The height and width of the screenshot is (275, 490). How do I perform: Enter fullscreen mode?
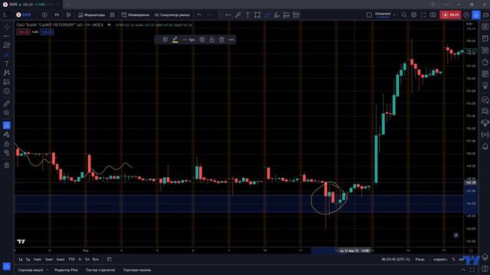point(423,15)
